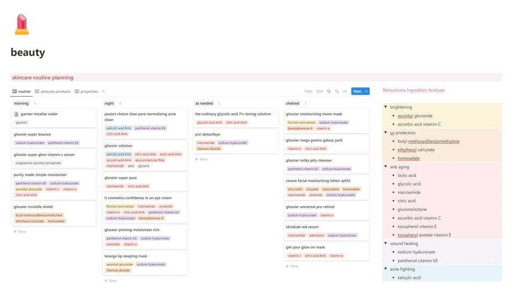
Task: Open glossier mega greens galaxy pack card
Action: click(x=327, y=144)
